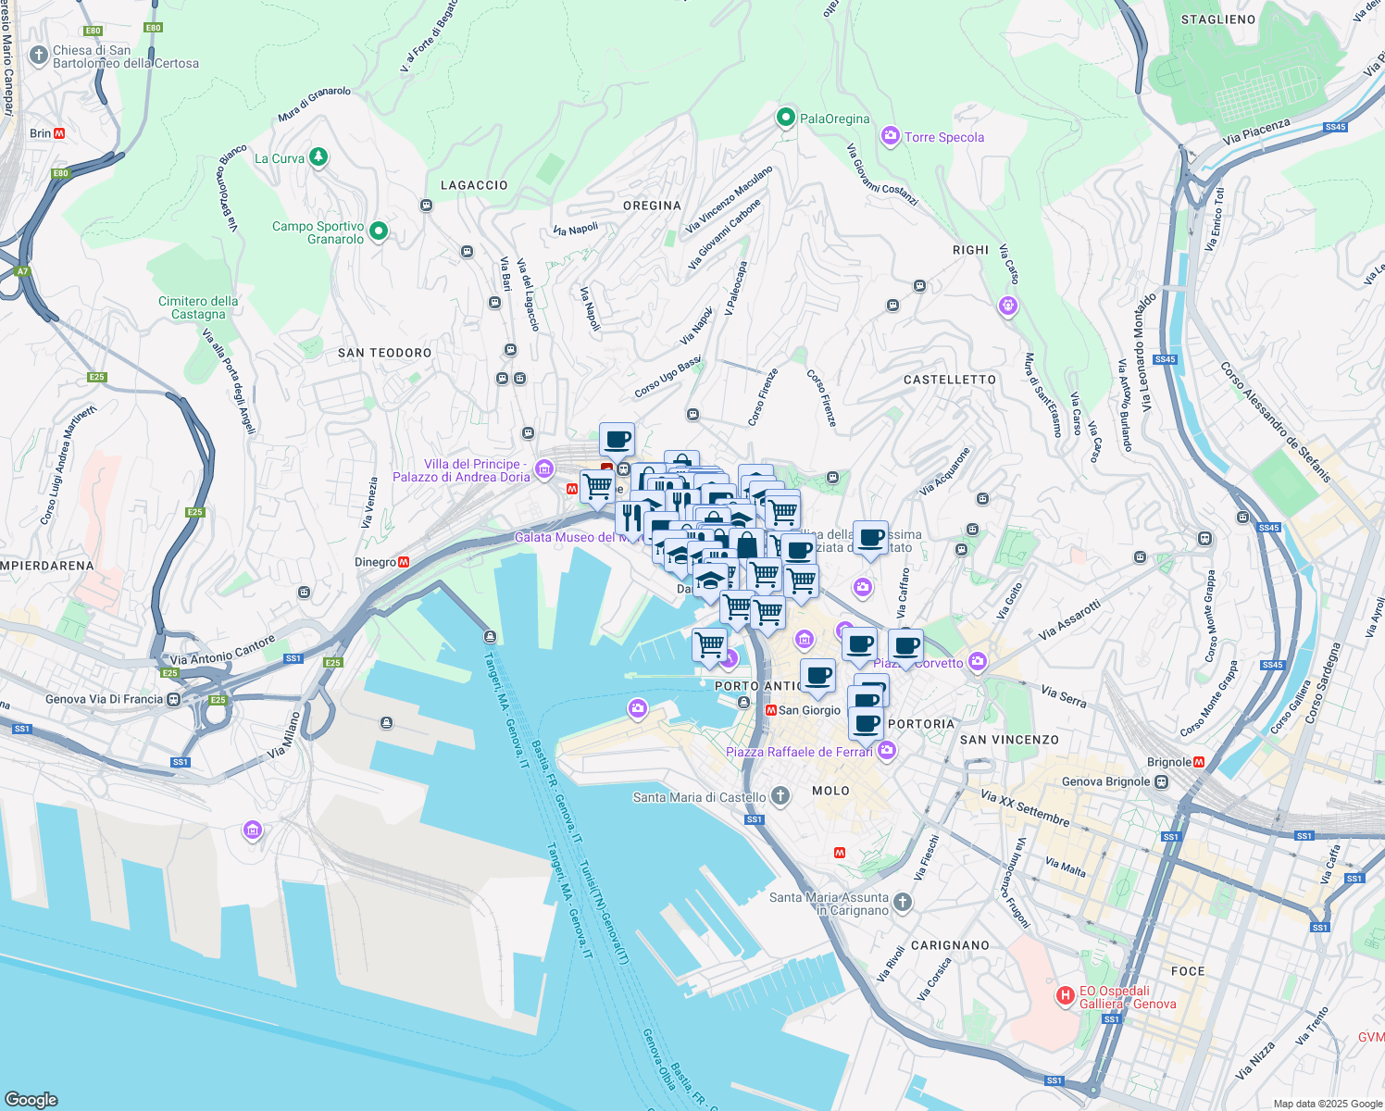
Task: Select the SAN TEODORO district label
Action: pos(385,353)
